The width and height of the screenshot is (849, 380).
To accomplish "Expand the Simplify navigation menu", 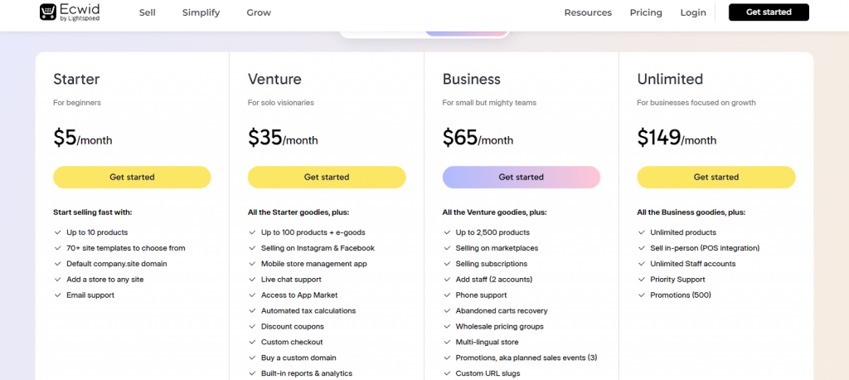I will point(201,12).
